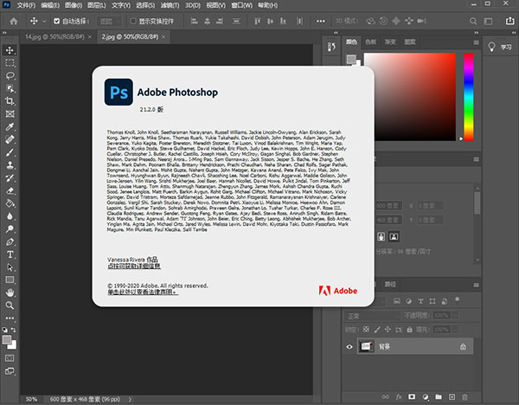Click the Share icon at top right

[x=510, y=21]
